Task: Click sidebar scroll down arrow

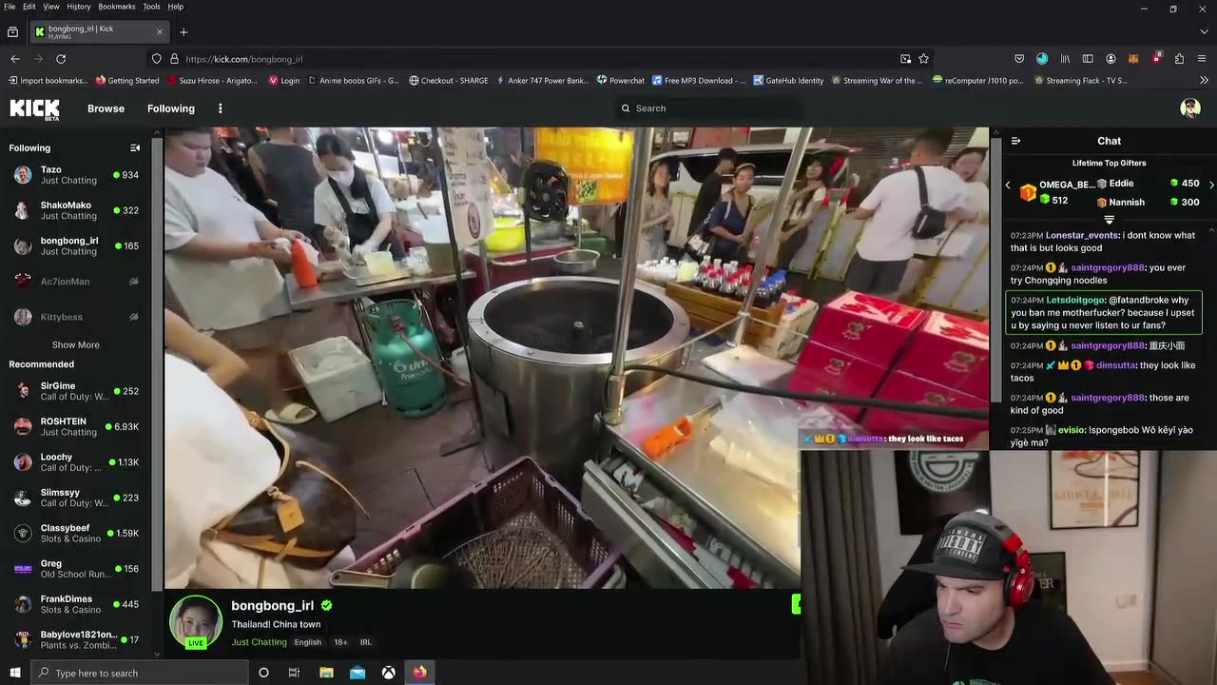Action: [x=158, y=654]
